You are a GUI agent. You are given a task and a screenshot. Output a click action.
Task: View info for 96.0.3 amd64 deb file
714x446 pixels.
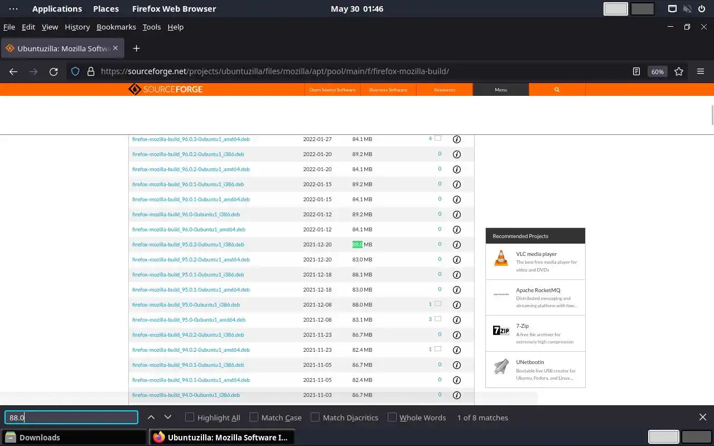coord(456,139)
